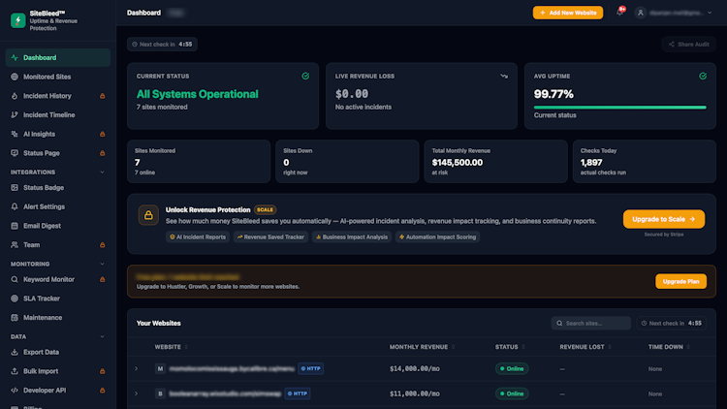Open Status Page in sidebar
The height and width of the screenshot is (409, 727).
(58, 152)
